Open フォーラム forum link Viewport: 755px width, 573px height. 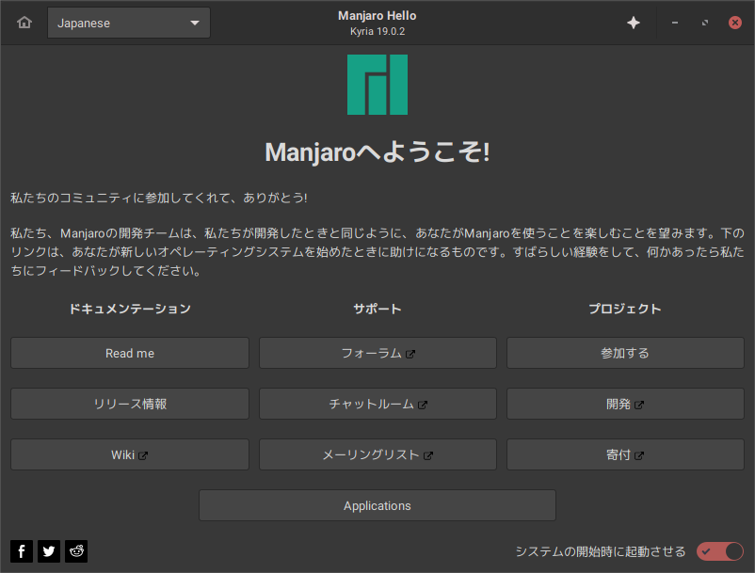coord(377,353)
